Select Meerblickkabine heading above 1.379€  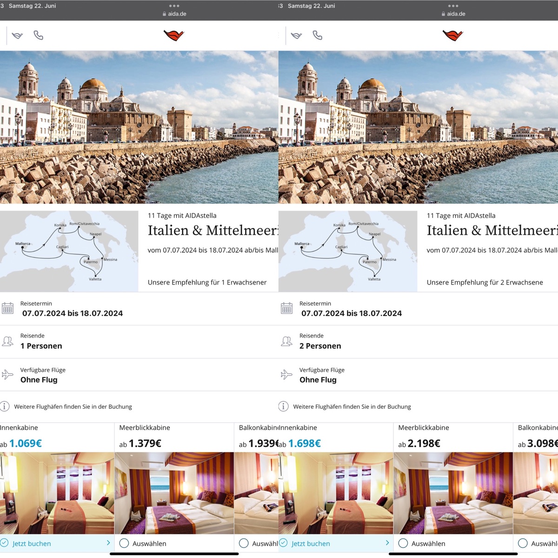click(145, 428)
